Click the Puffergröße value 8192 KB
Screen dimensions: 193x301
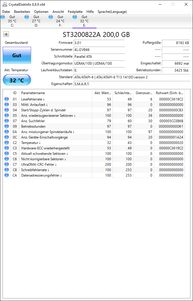pos(176,43)
